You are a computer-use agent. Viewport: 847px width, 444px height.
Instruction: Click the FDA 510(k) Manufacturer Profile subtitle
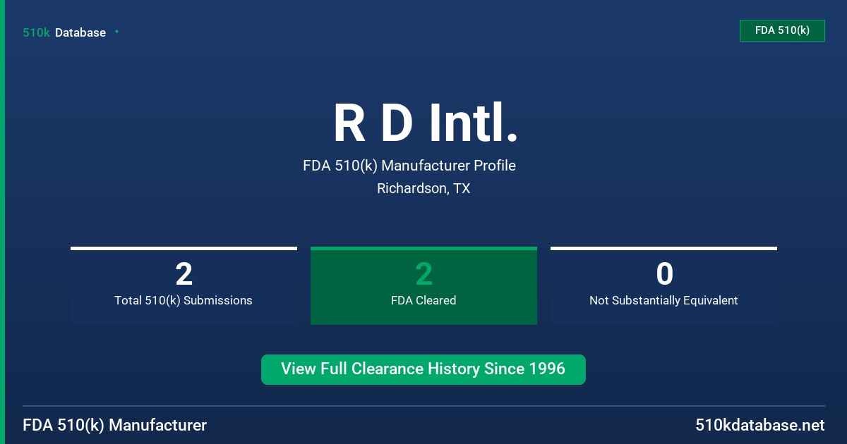409,166
